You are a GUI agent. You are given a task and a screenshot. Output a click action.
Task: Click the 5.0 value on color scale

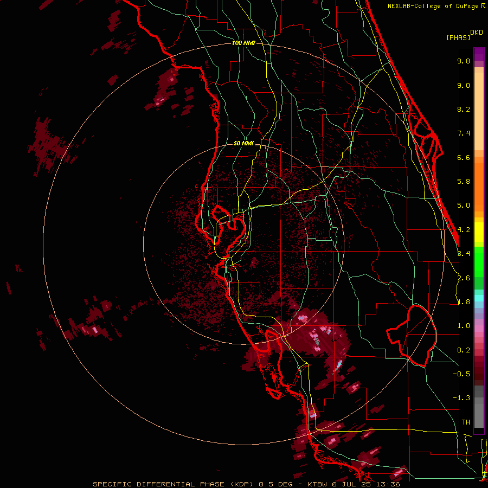(464, 206)
